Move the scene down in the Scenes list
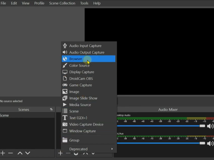 pyautogui.click(x=28, y=153)
